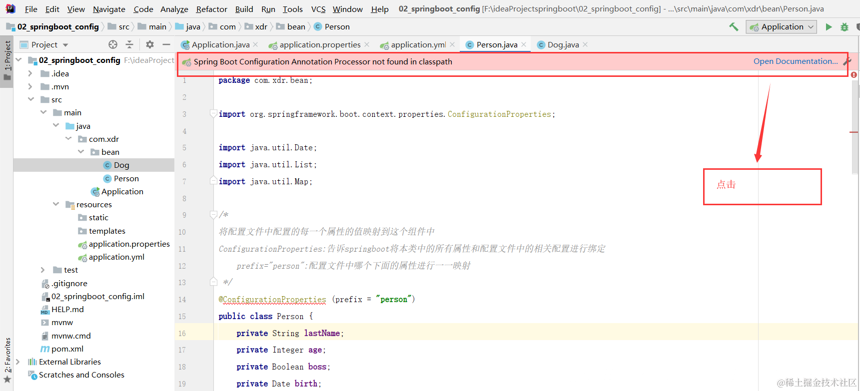Screen dimensions: 860x391
Task: Select pom.xml in project tree
Action: tap(62, 349)
